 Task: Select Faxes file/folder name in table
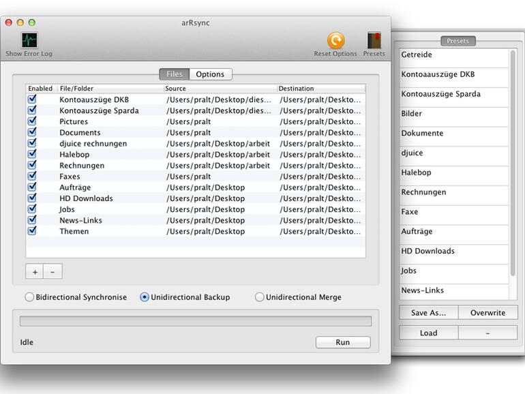click(70, 177)
